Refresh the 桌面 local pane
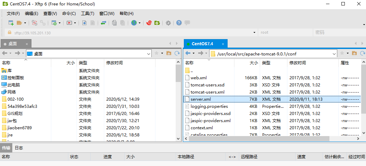 coord(177,53)
